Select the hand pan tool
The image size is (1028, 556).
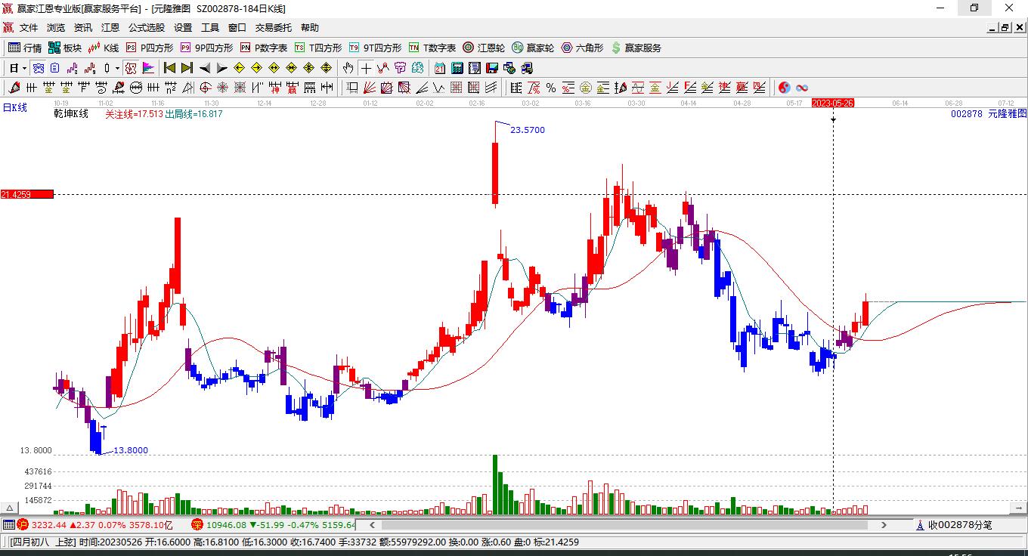click(348, 68)
